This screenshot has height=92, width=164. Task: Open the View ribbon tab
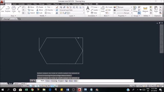pos(35,4)
